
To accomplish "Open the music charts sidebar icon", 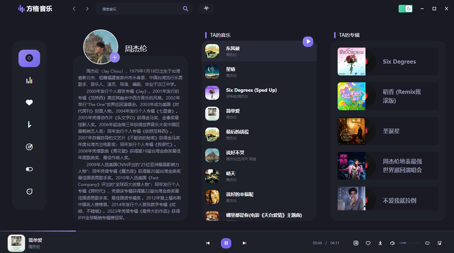I will [29, 80].
